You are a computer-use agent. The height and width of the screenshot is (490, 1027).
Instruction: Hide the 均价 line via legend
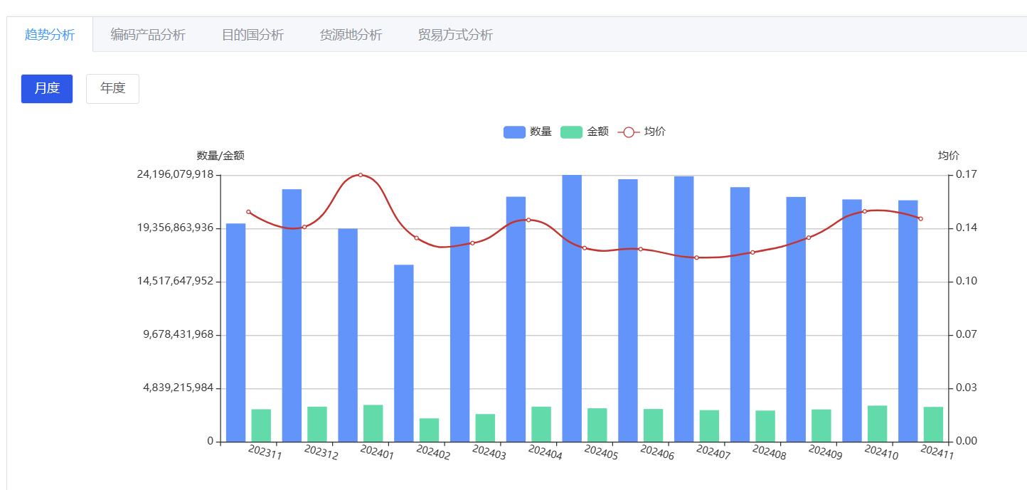click(x=654, y=132)
